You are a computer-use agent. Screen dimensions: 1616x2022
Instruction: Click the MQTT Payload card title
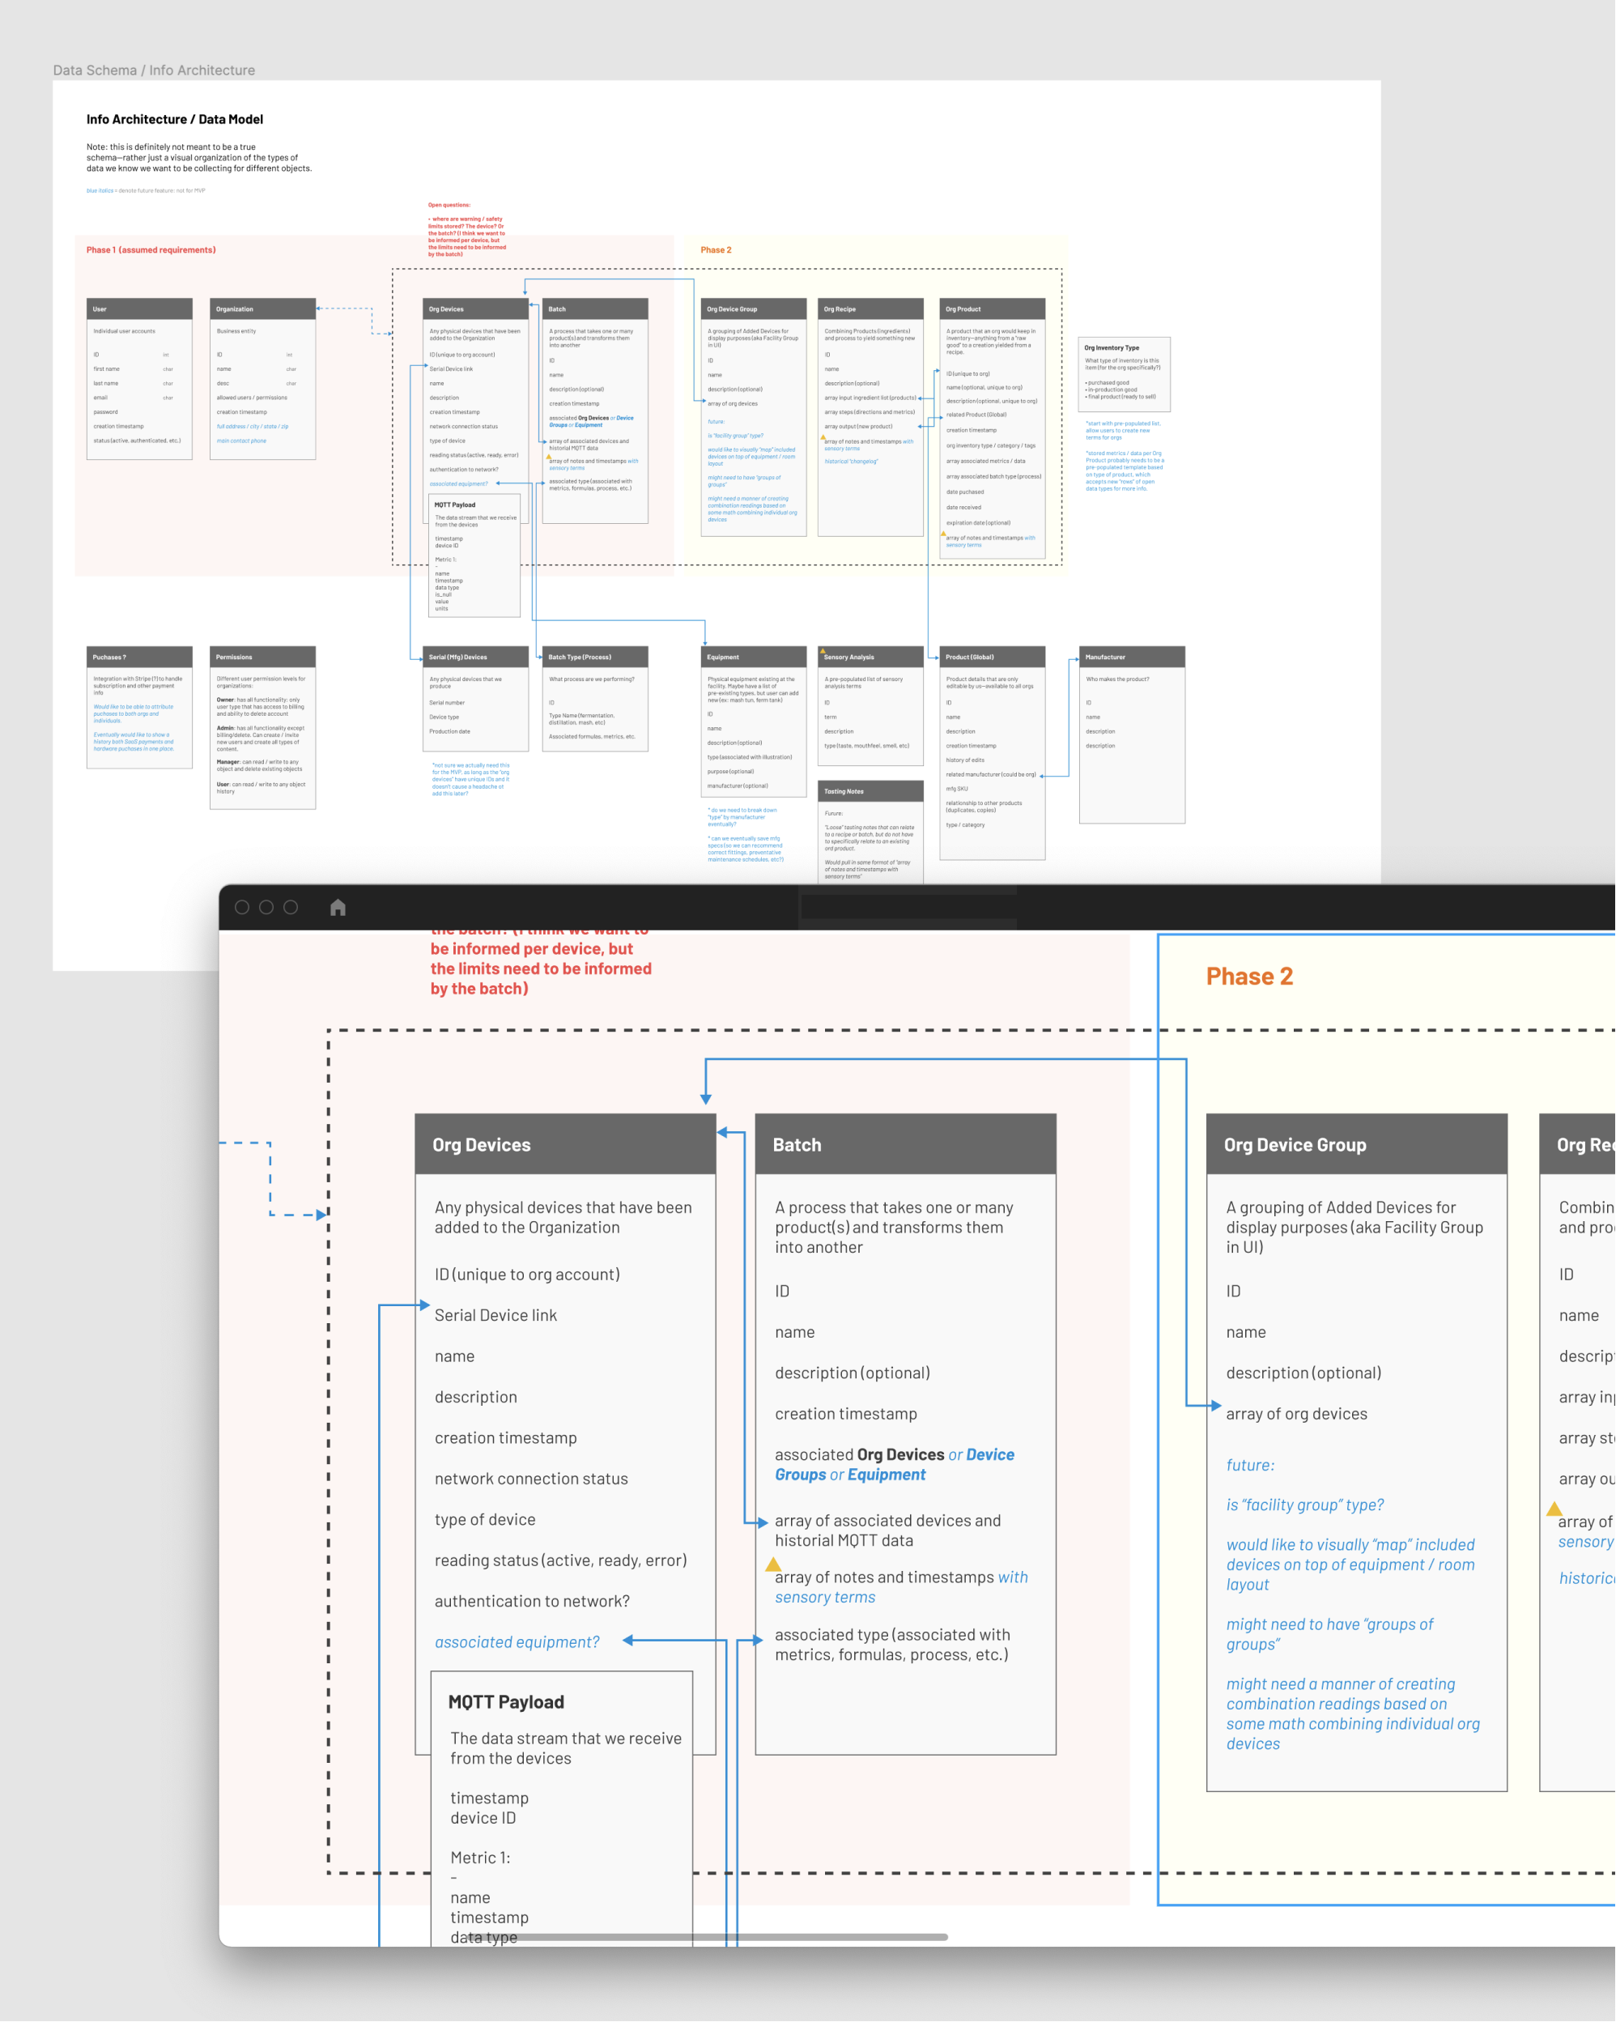[507, 1701]
